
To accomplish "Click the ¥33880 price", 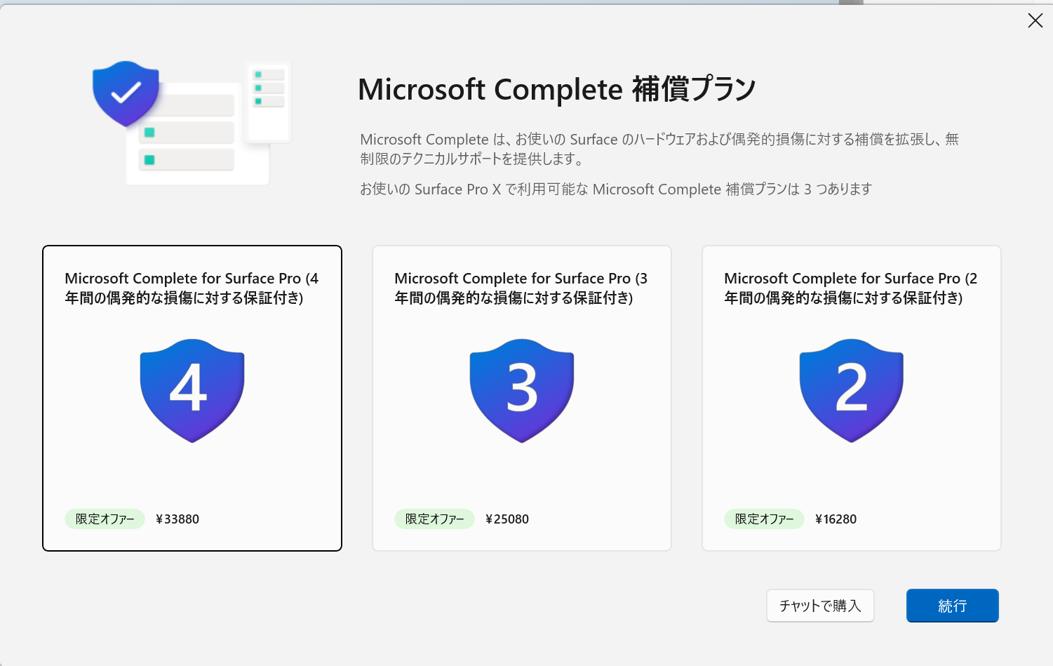I will click(x=177, y=519).
